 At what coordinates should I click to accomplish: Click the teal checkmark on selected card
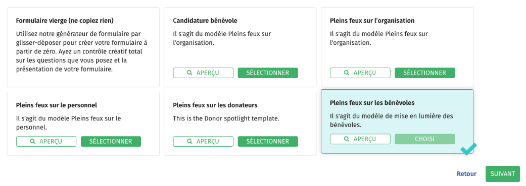tap(468, 149)
